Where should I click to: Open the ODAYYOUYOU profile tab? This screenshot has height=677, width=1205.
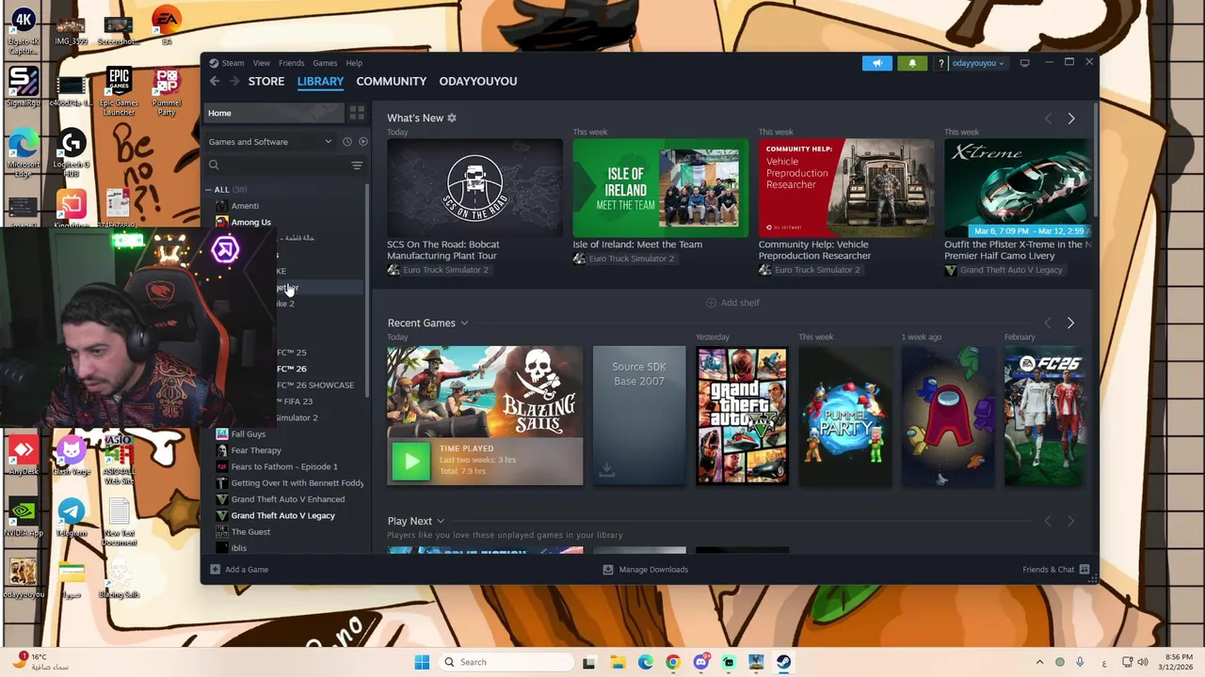click(x=478, y=81)
